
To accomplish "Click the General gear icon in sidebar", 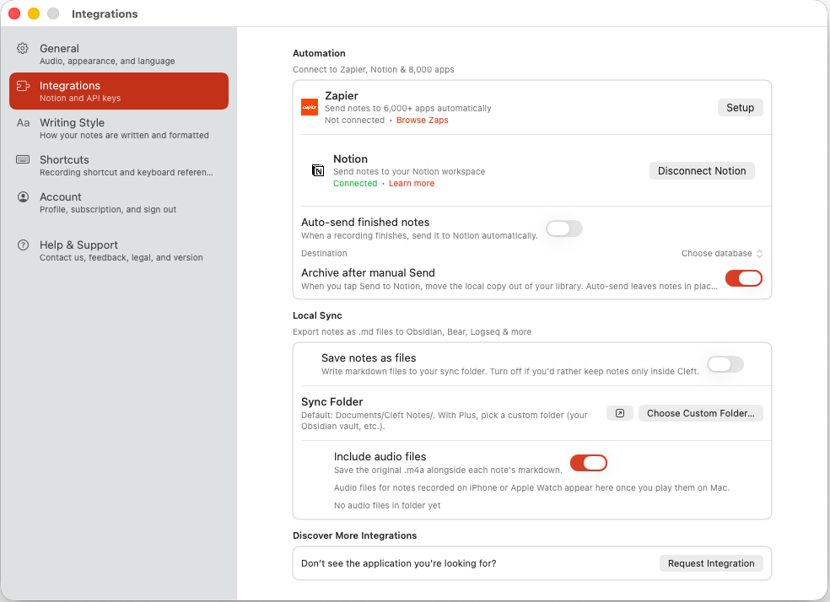I will pos(22,48).
